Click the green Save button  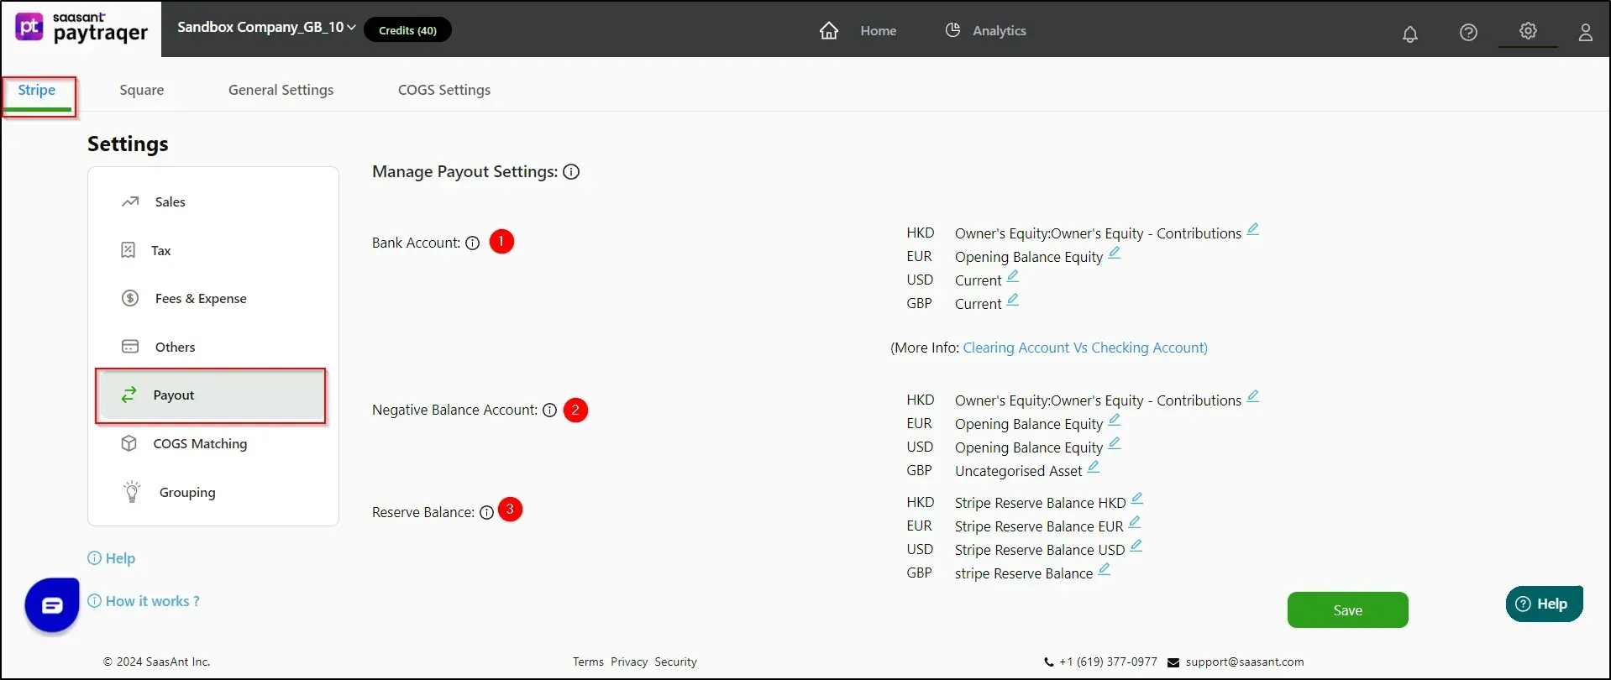(1347, 610)
